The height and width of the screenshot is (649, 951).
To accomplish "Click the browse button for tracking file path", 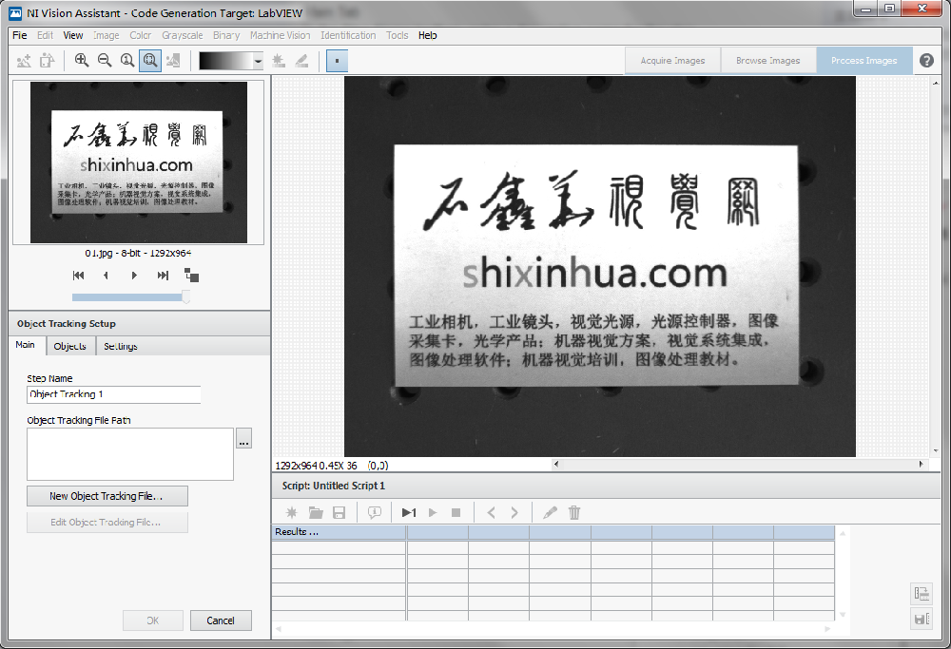I will pyautogui.click(x=244, y=440).
